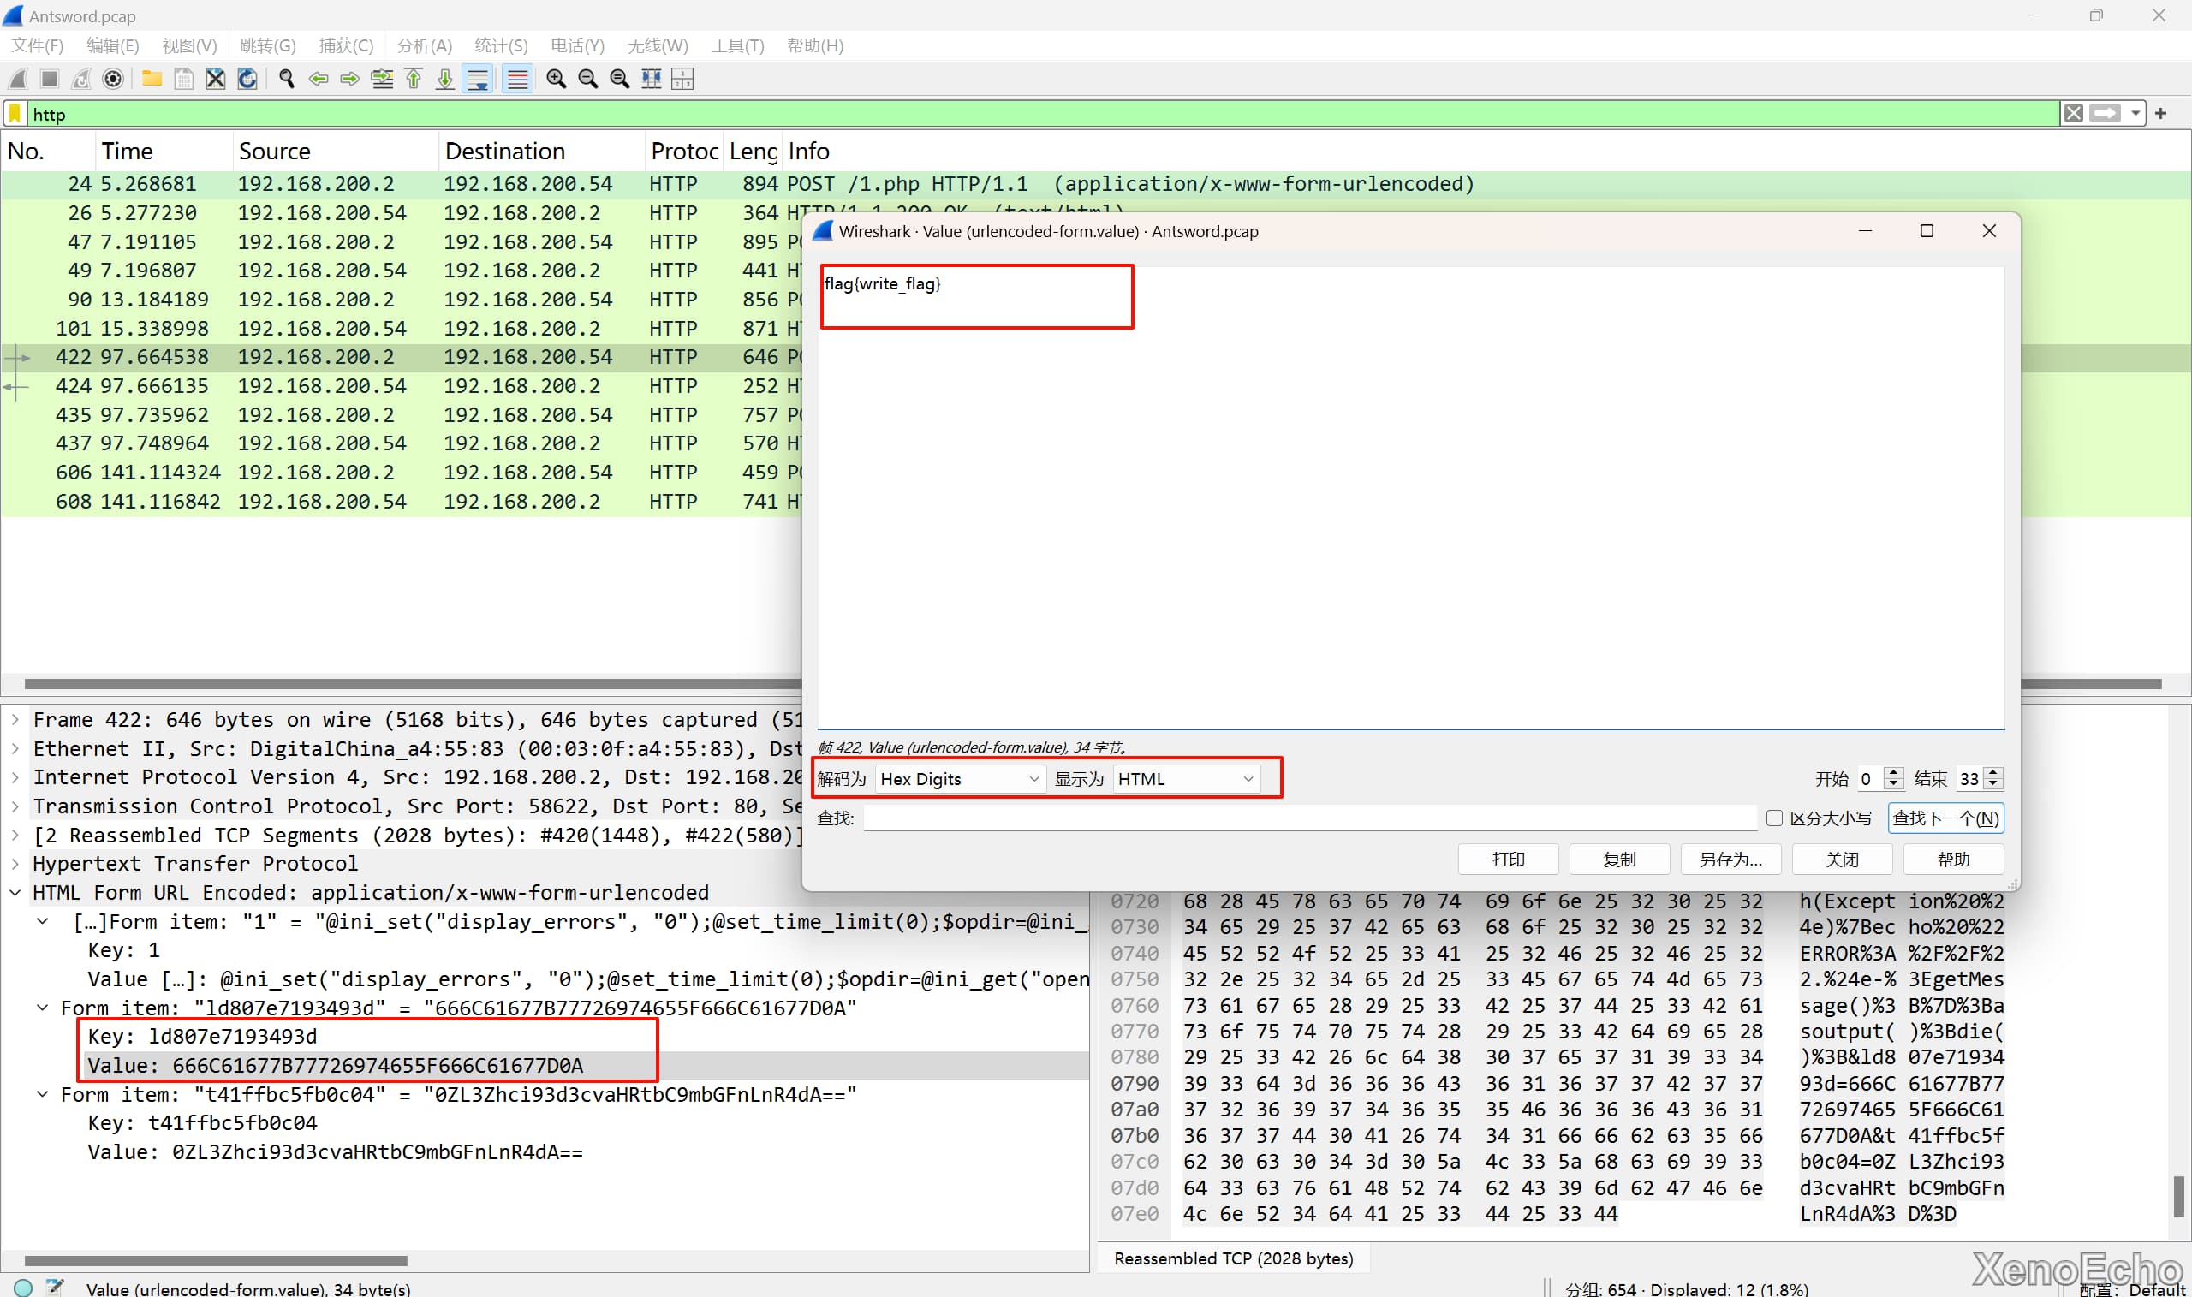Click the find packet magnifier icon
The image size is (2192, 1297).
point(286,80)
